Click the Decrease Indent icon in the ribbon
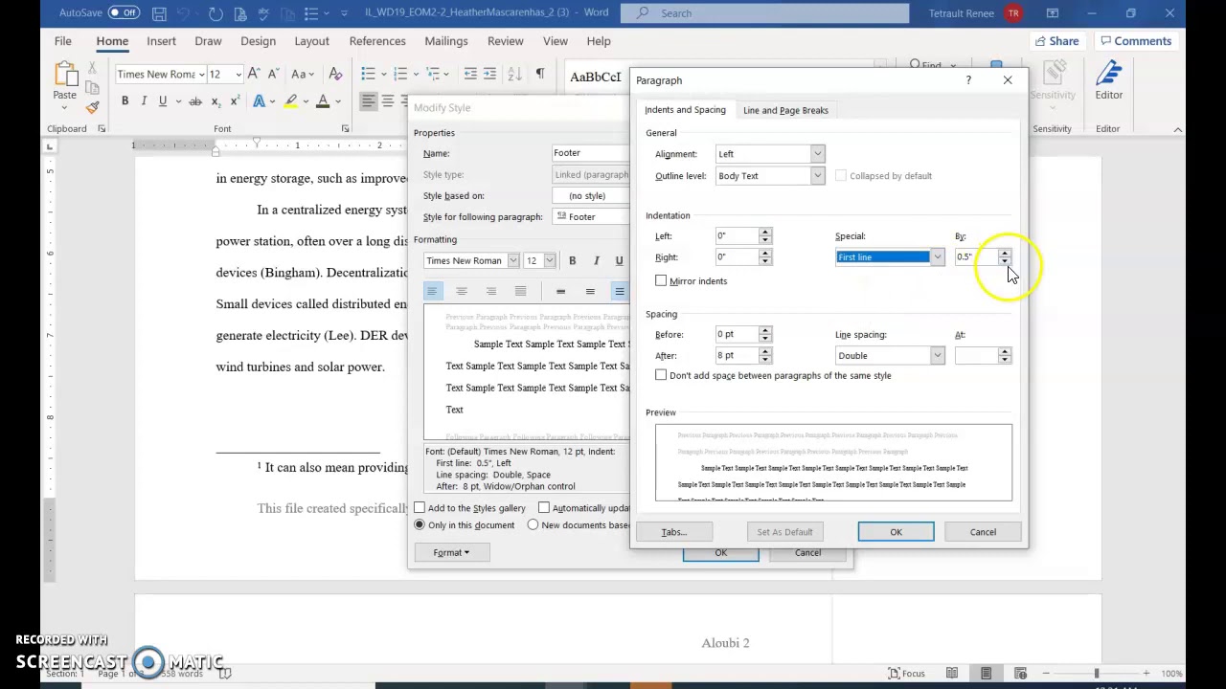 469,74
